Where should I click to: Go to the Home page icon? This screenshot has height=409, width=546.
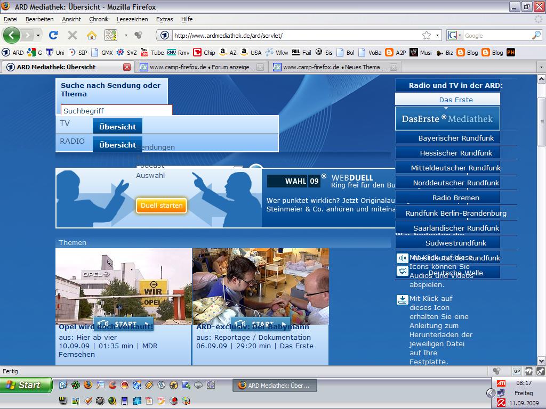pyautogui.click(x=92, y=35)
